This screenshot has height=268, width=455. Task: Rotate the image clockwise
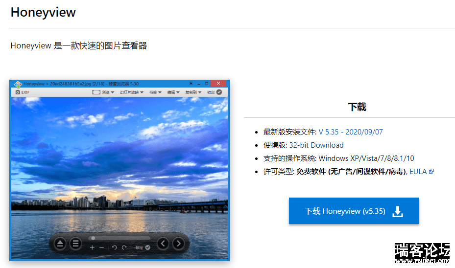[124, 247]
